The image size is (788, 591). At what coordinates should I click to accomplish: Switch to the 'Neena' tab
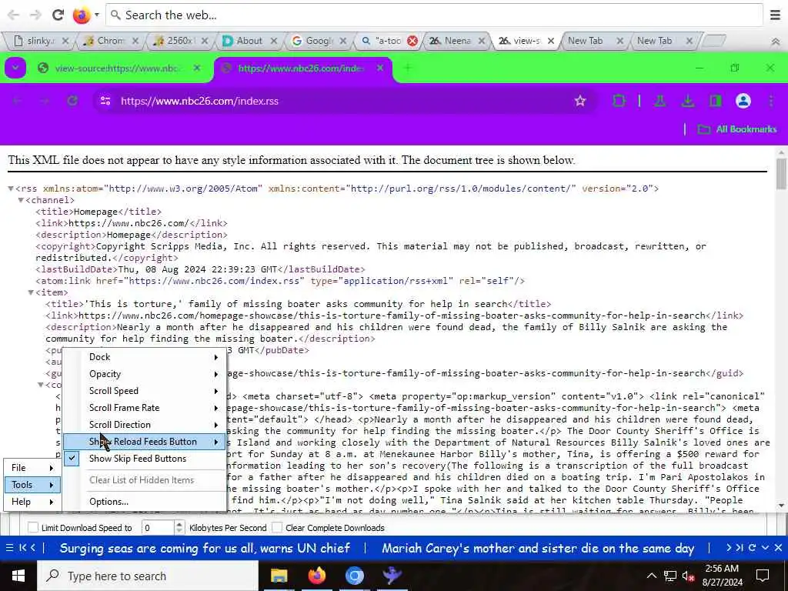(x=457, y=41)
